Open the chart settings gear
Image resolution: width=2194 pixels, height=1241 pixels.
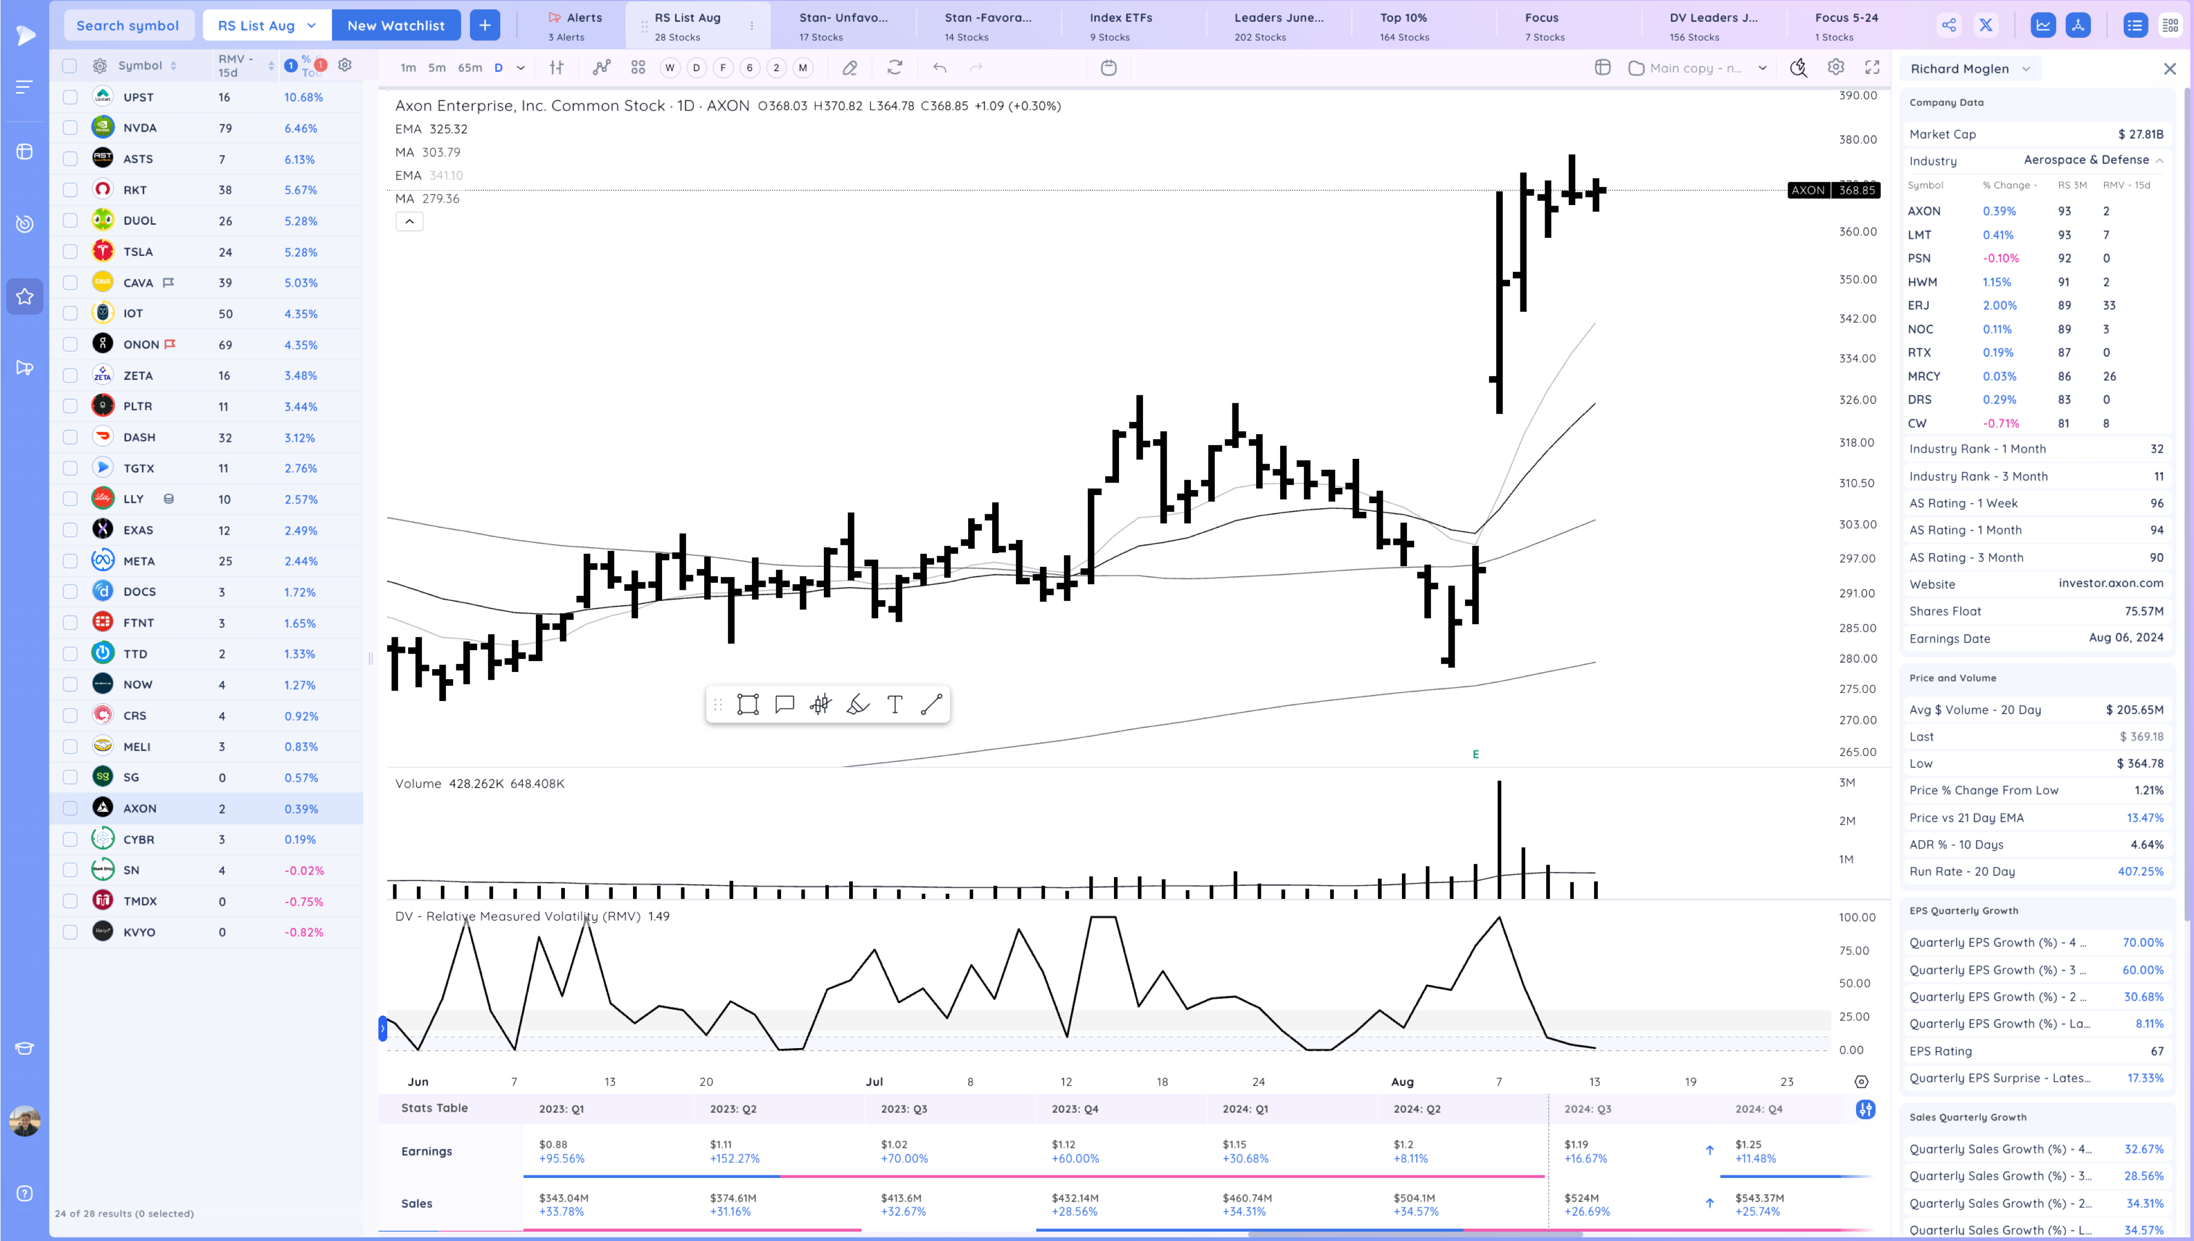click(x=1836, y=67)
